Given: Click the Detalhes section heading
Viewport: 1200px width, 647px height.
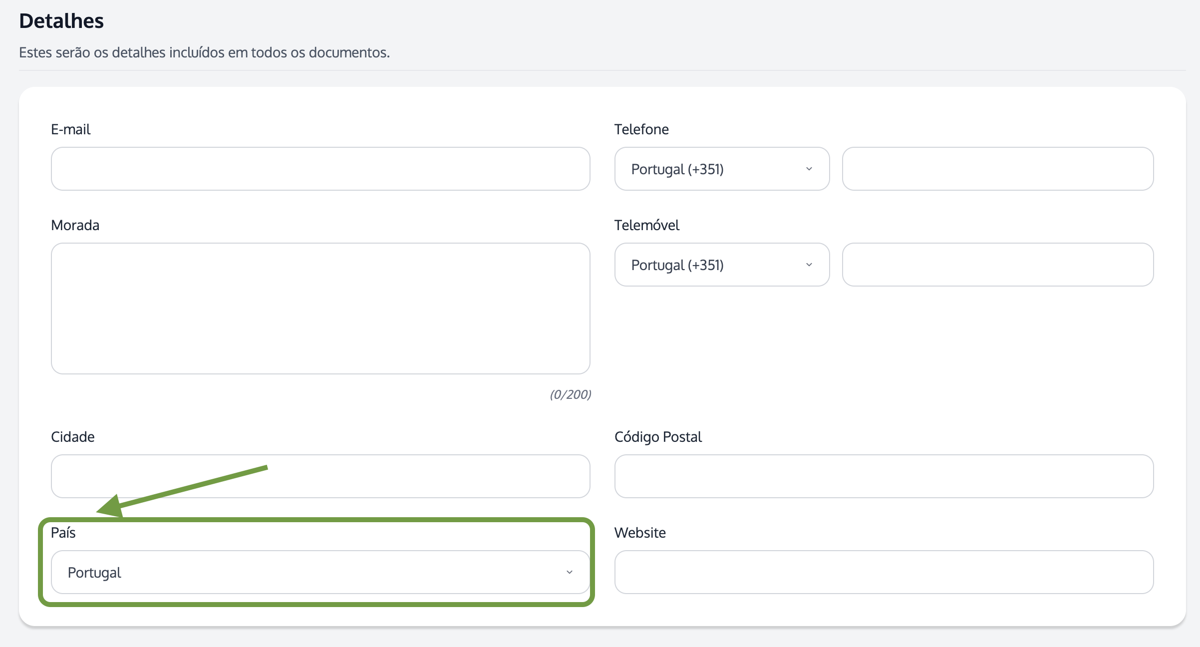Looking at the screenshot, I should tap(61, 21).
